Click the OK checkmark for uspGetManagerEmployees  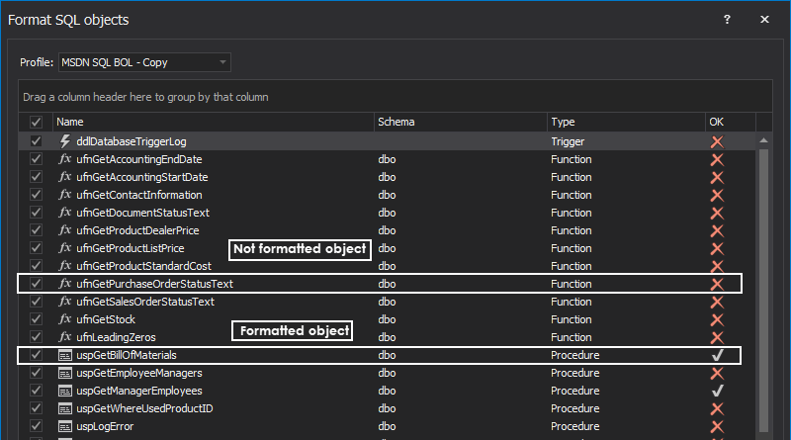[717, 391]
